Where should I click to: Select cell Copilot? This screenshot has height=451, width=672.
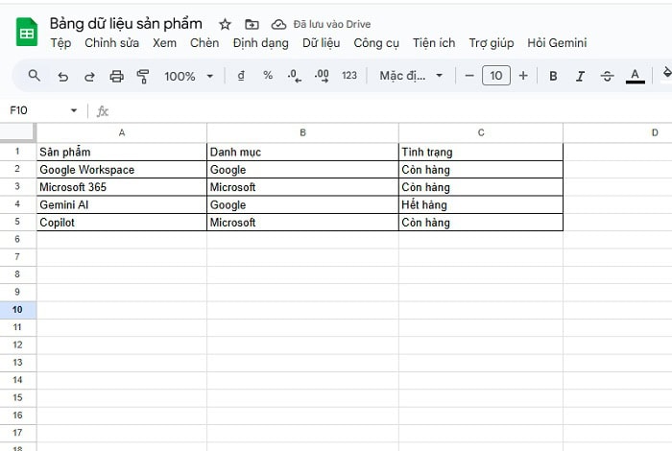122,223
